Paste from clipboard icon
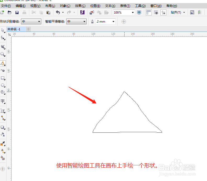The width and height of the screenshot is (207, 181). (48, 12)
